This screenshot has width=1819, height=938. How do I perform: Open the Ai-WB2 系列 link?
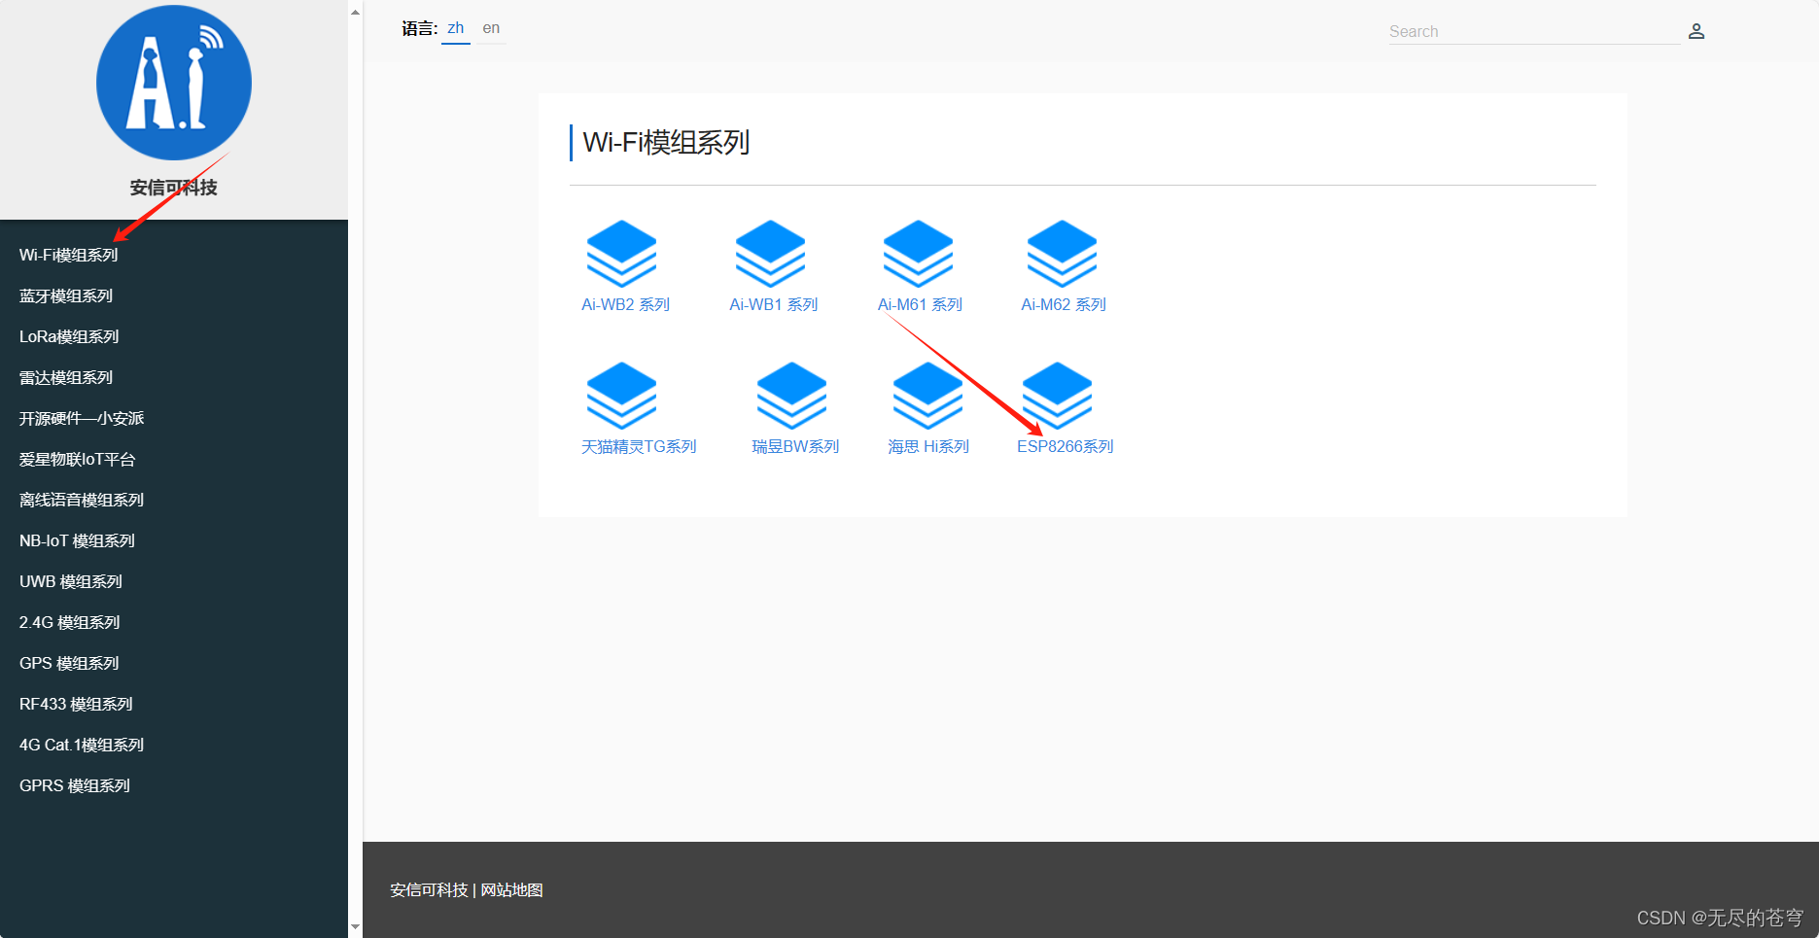[625, 304]
